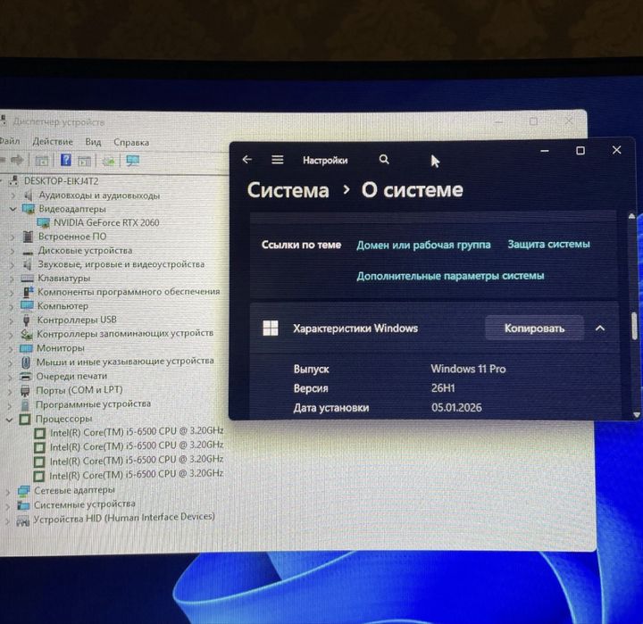Collapse the Процессоры tree branch
Viewport: 643px width, 624px height.
[x=9, y=420]
